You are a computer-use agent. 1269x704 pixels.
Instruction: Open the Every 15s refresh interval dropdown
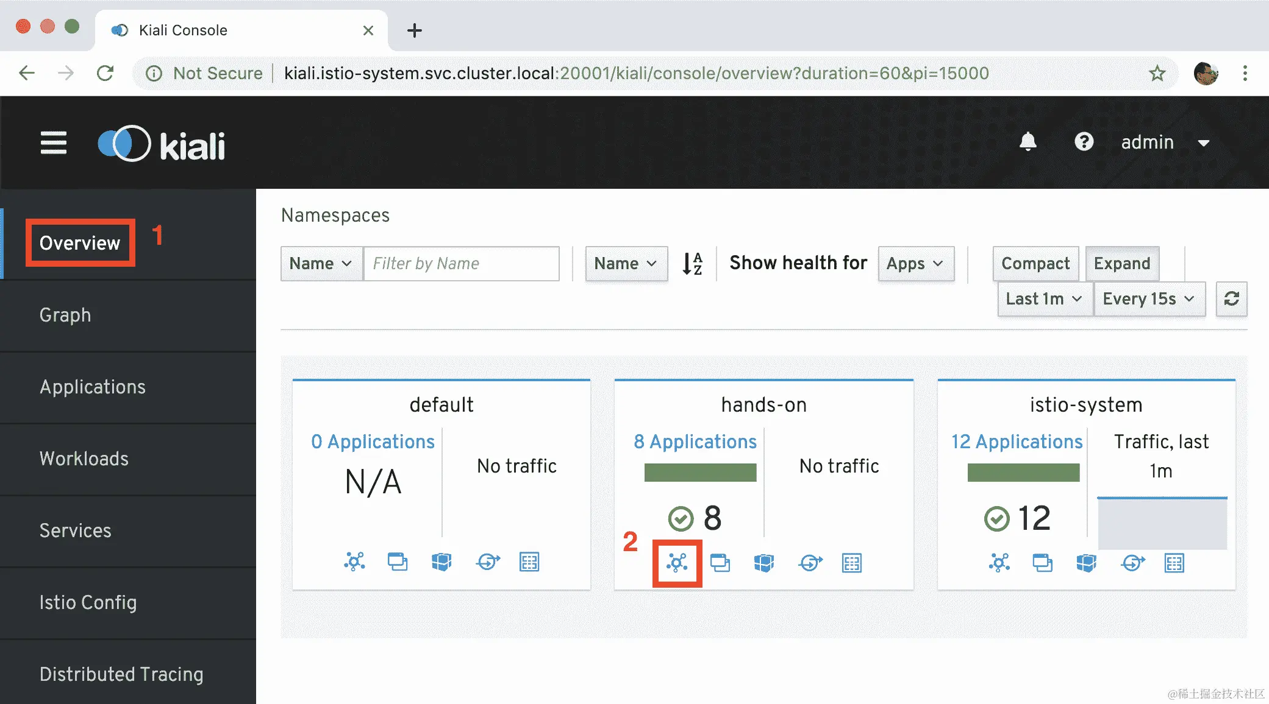(x=1149, y=298)
